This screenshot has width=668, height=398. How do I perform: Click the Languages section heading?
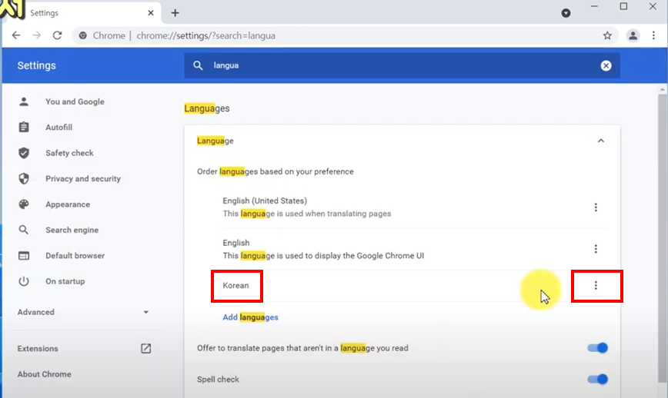(x=206, y=108)
